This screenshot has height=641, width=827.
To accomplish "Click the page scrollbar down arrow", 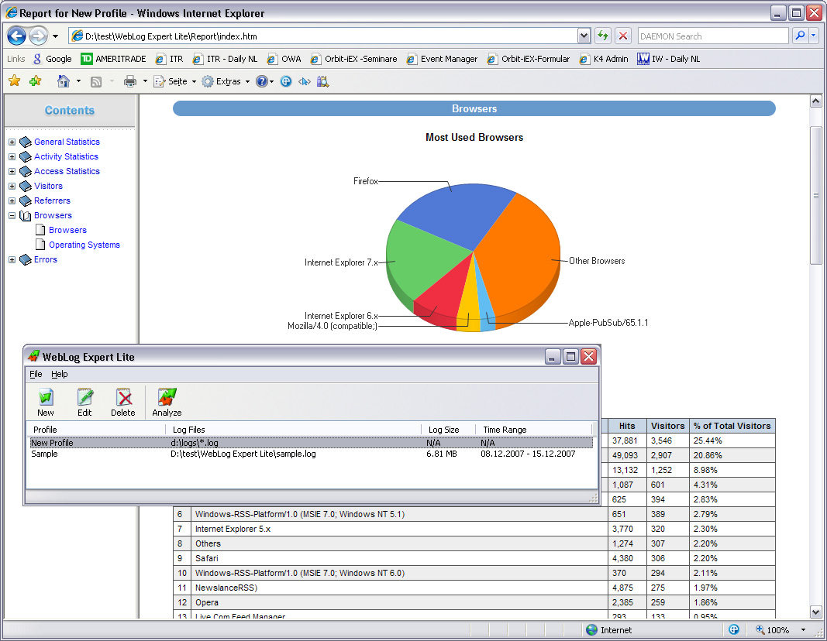I will [x=816, y=612].
